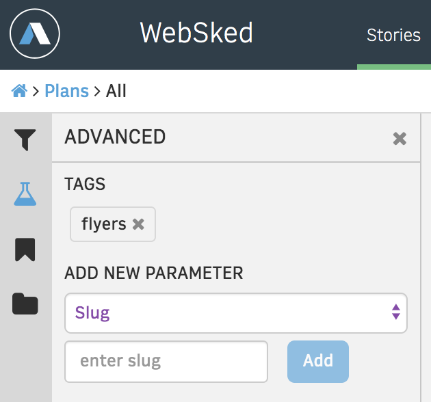Open the Slug parameter dropdown
The image size is (431, 402).
point(236,313)
